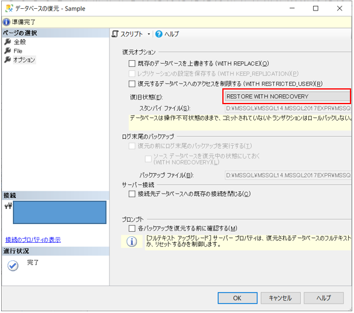Click the サーバー接続 section heading

[x=138, y=185]
